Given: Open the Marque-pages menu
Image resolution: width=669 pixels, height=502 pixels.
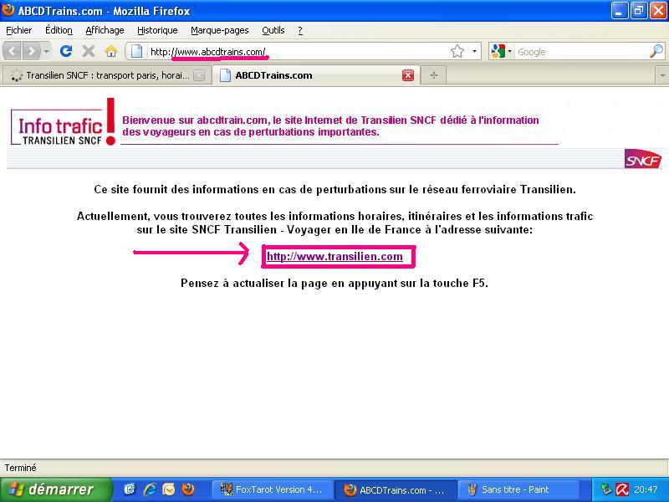Looking at the screenshot, I should (219, 30).
